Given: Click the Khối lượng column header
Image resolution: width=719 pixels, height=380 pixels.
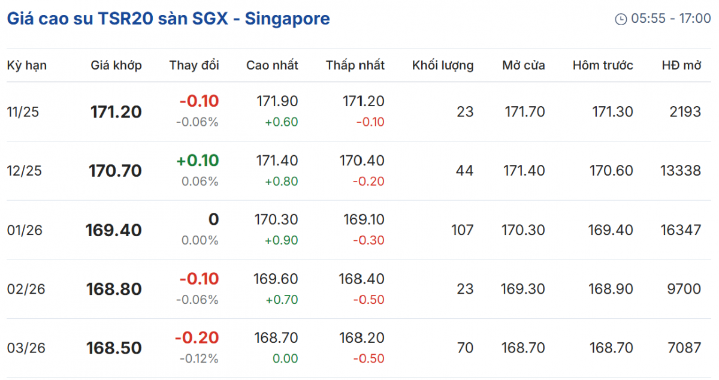Looking at the screenshot, I should tap(443, 65).
